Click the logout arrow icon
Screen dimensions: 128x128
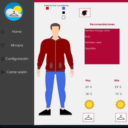(x=3, y=72)
